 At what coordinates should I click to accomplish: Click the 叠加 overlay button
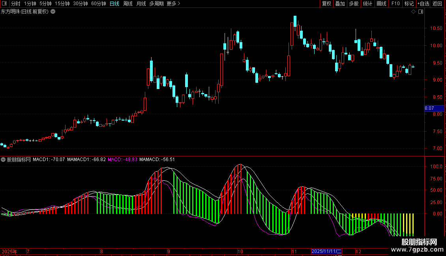point(340,4)
